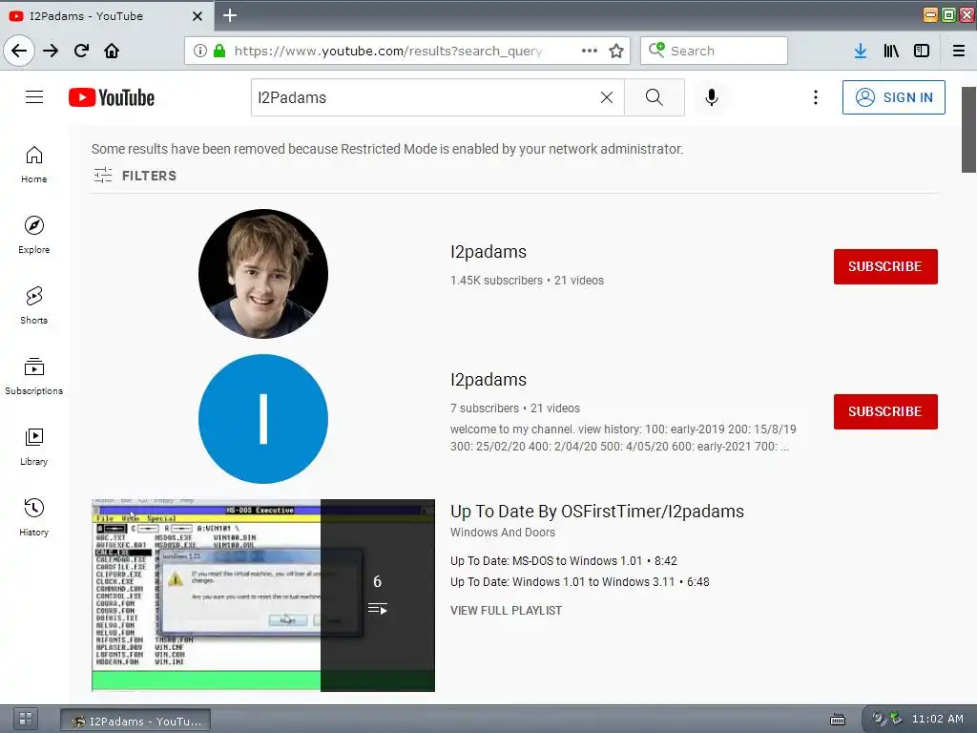Image resolution: width=977 pixels, height=733 pixels.
Task: Toggle the browser sidebar icon
Action: pos(922,51)
